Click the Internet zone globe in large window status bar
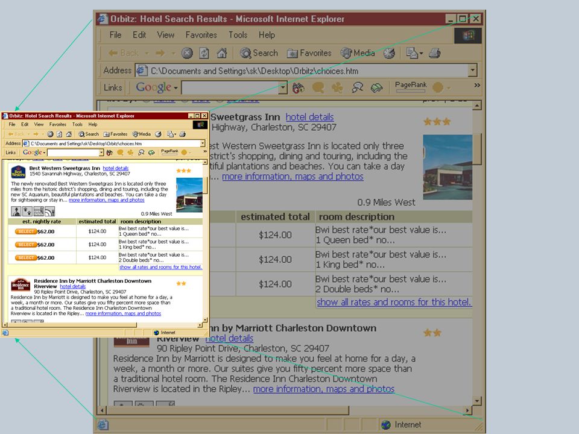Image resolution: width=579 pixels, height=434 pixels. [386, 425]
